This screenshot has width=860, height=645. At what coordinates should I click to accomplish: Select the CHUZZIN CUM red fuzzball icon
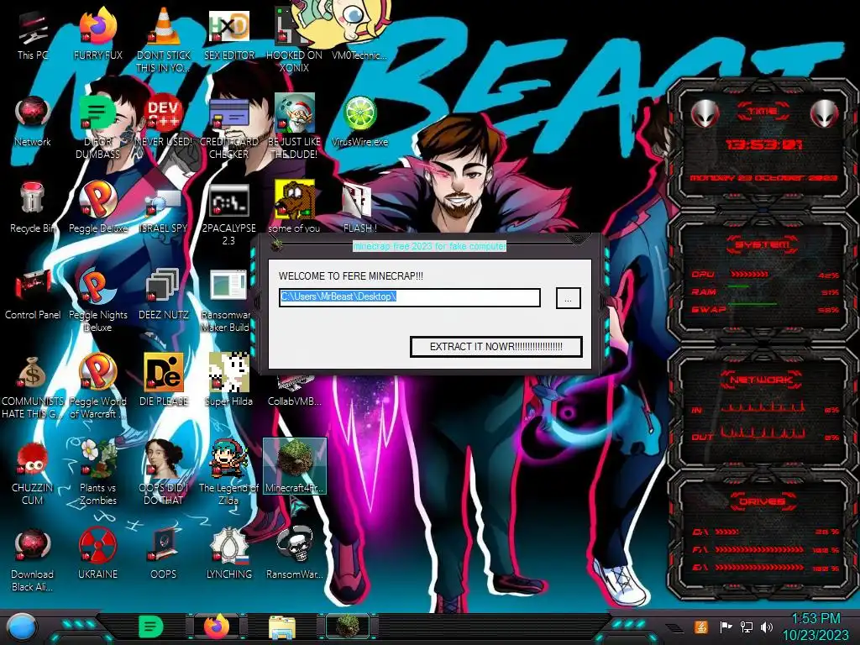click(33, 474)
